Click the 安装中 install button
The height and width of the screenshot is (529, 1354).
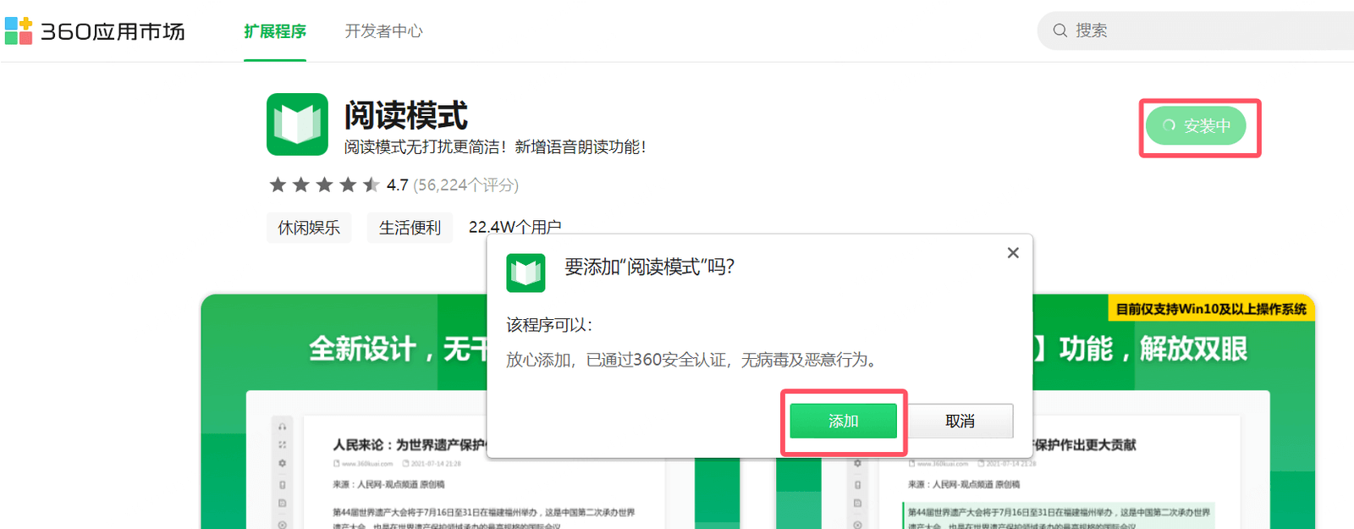pyautogui.click(x=1196, y=125)
